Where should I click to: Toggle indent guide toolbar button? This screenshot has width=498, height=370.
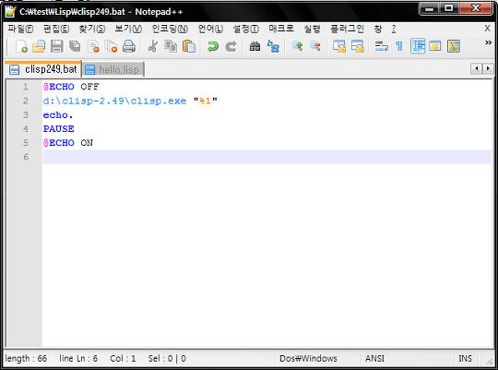[418, 46]
